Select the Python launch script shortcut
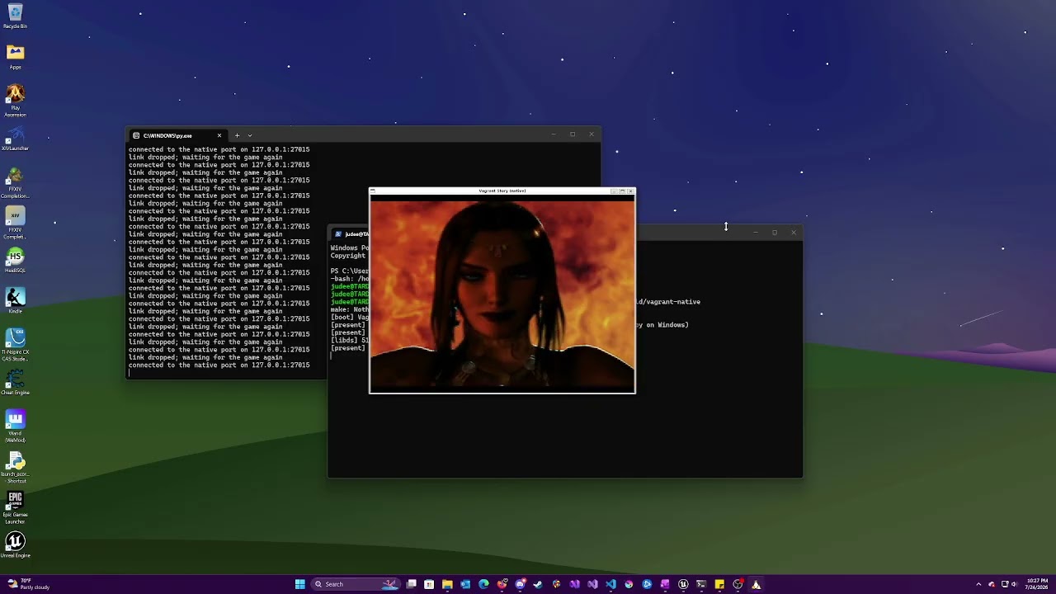Viewport: 1056px width, 594px height. 15,466
